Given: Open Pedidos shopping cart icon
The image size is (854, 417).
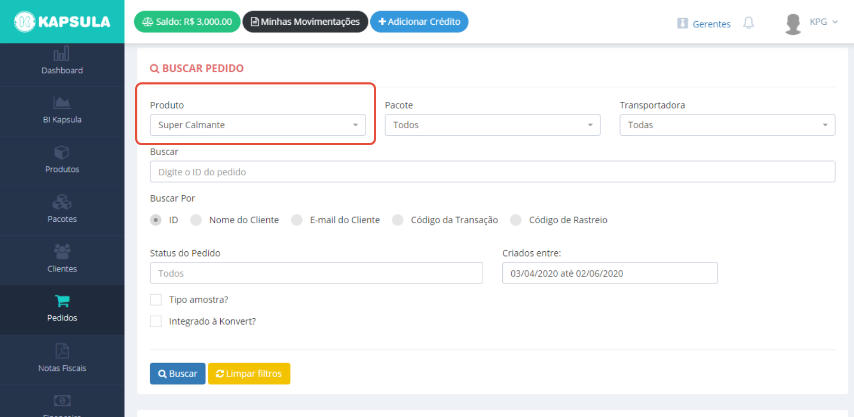Looking at the screenshot, I should click(62, 301).
